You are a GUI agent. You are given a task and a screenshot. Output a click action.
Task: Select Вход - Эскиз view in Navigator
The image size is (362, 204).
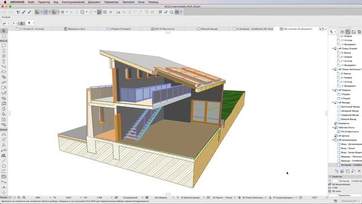348,148
